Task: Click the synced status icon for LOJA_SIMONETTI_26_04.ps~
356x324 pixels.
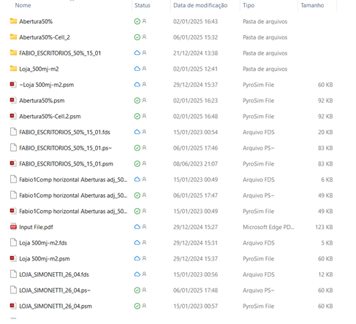Action: [137, 290]
